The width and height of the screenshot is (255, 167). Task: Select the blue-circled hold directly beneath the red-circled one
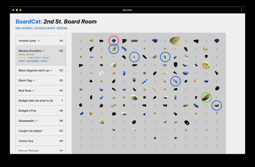[114, 49]
